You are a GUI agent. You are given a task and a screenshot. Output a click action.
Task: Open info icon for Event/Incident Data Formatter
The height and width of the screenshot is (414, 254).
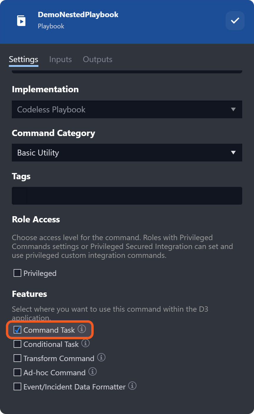[133, 386]
